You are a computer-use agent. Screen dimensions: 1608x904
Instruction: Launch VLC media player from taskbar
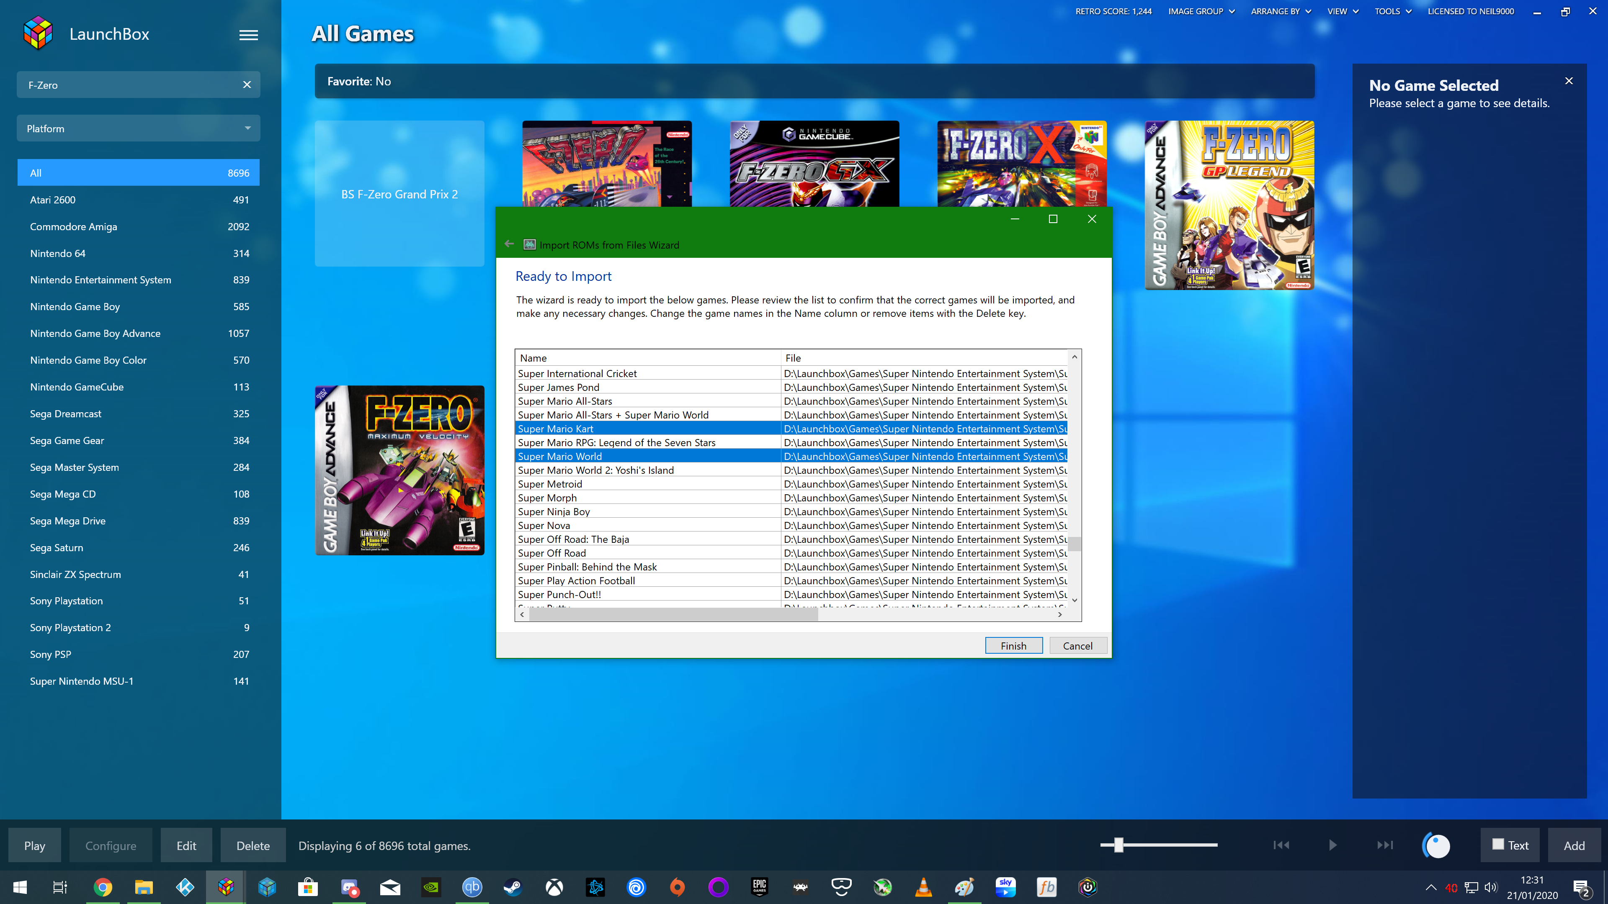tap(923, 886)
